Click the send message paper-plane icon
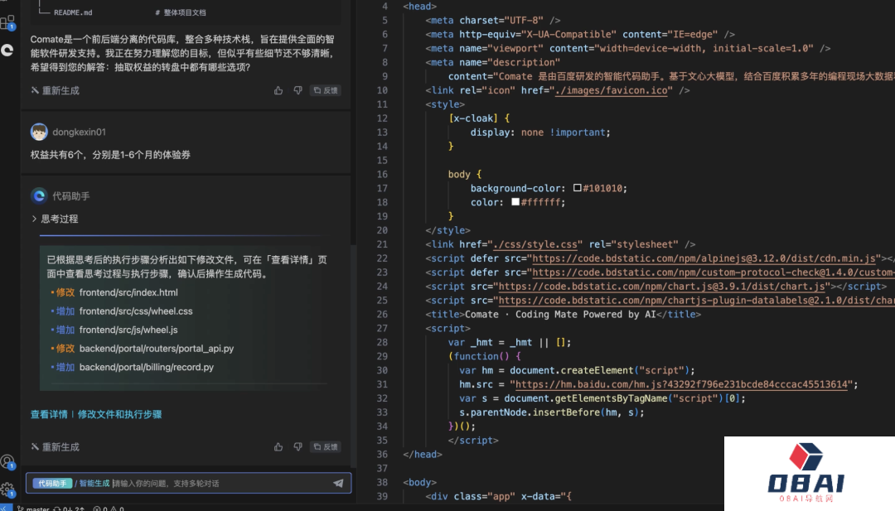Image resolution: width=895 pixels, height=511 pixels. click(x=338, y=483)
